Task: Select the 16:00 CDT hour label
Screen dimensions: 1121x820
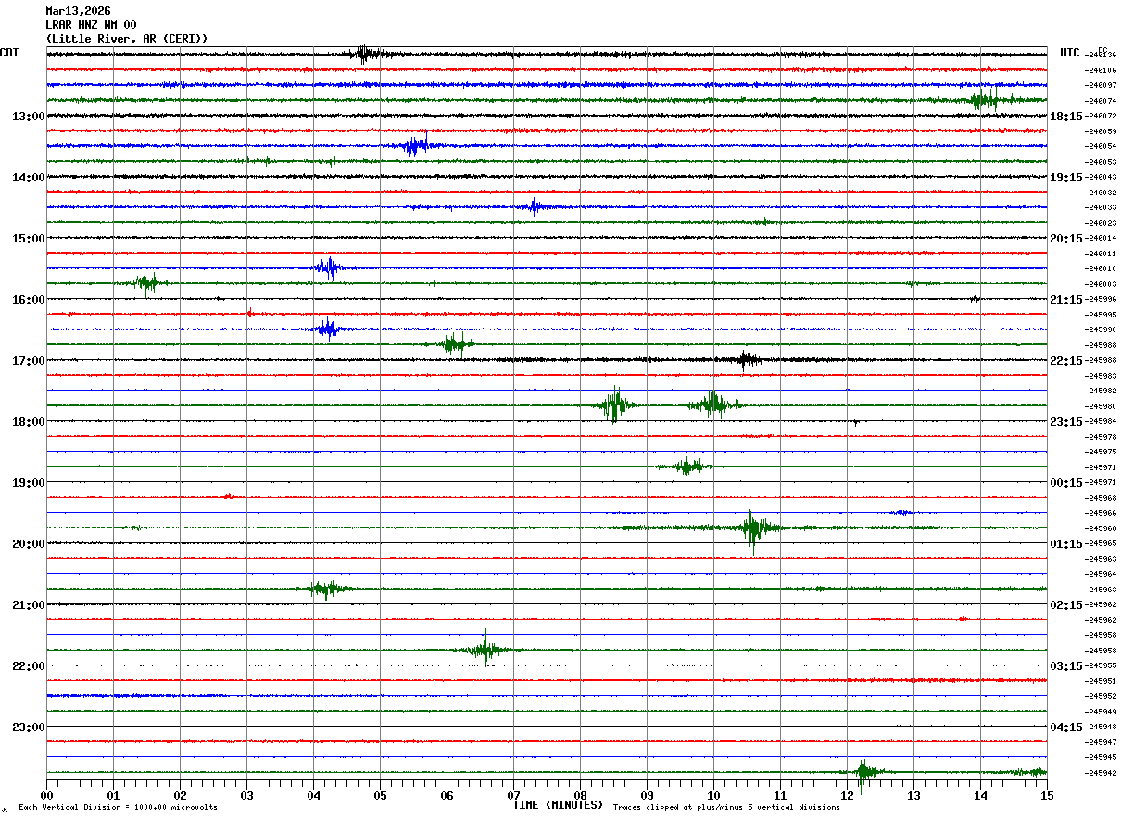Action: click(28, 299)
